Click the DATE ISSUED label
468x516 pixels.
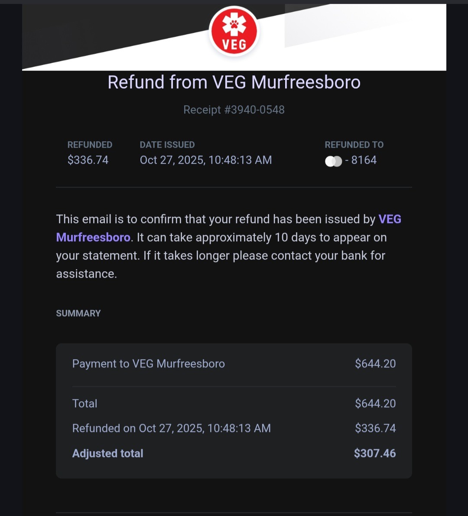[x=167, y=145]
